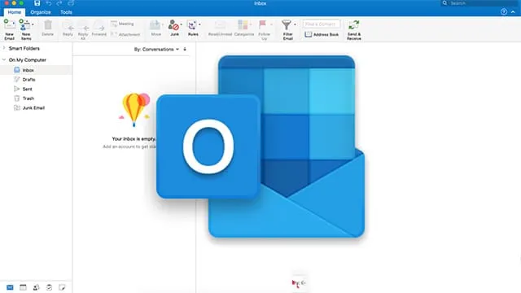Open the Rules icon
The height and width of the screenshot is (293, 521).
pyautogui.click(x=192, y=25)
